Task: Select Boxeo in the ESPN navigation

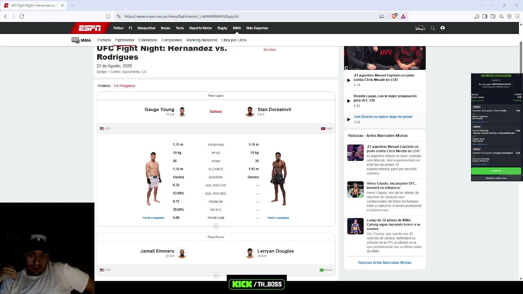Action: point(165,28)
